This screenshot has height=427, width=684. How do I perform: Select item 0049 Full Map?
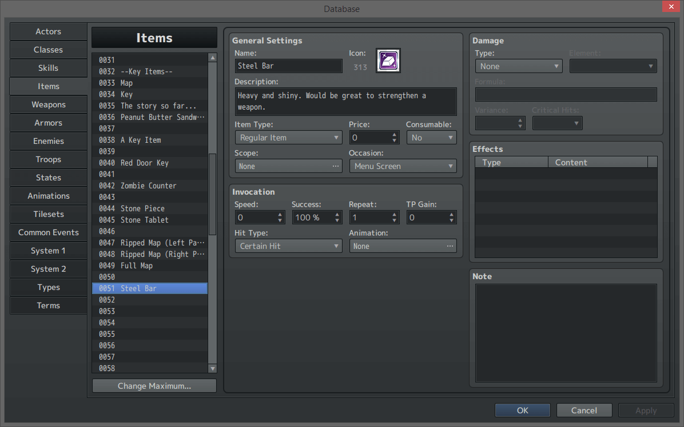(150, 265)
